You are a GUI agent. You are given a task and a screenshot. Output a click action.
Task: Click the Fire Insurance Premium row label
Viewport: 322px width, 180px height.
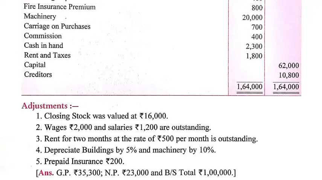pyautogui.click(x=60, y=7)
